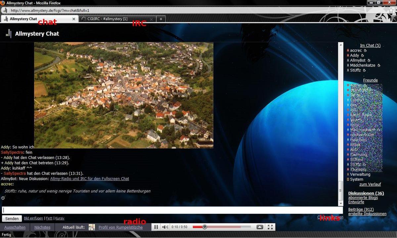
Task: Select user StUffz in chat list
Action: point(356,70)
